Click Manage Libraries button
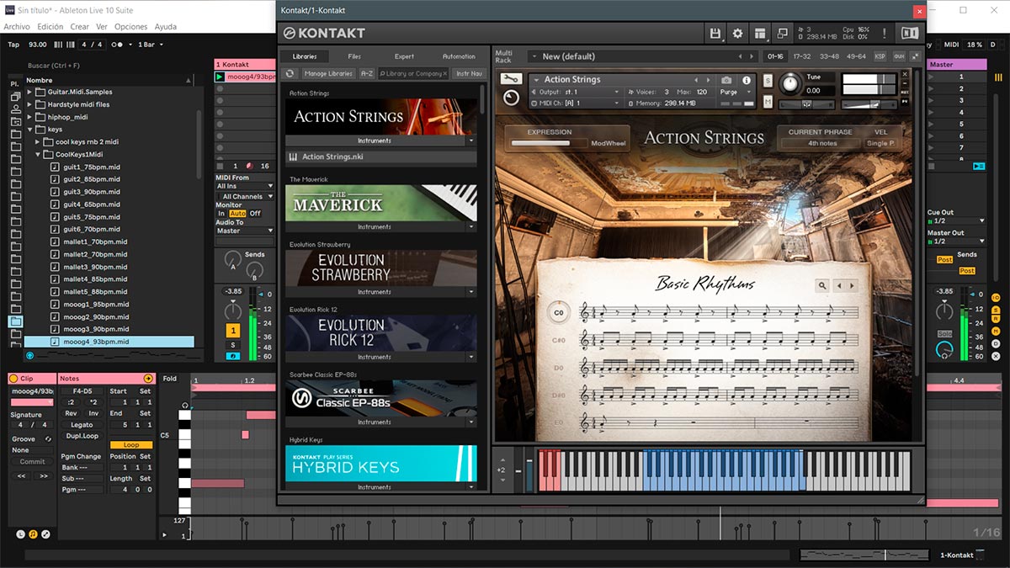This screenshot has width=1010, height=568. pos(328,73)
